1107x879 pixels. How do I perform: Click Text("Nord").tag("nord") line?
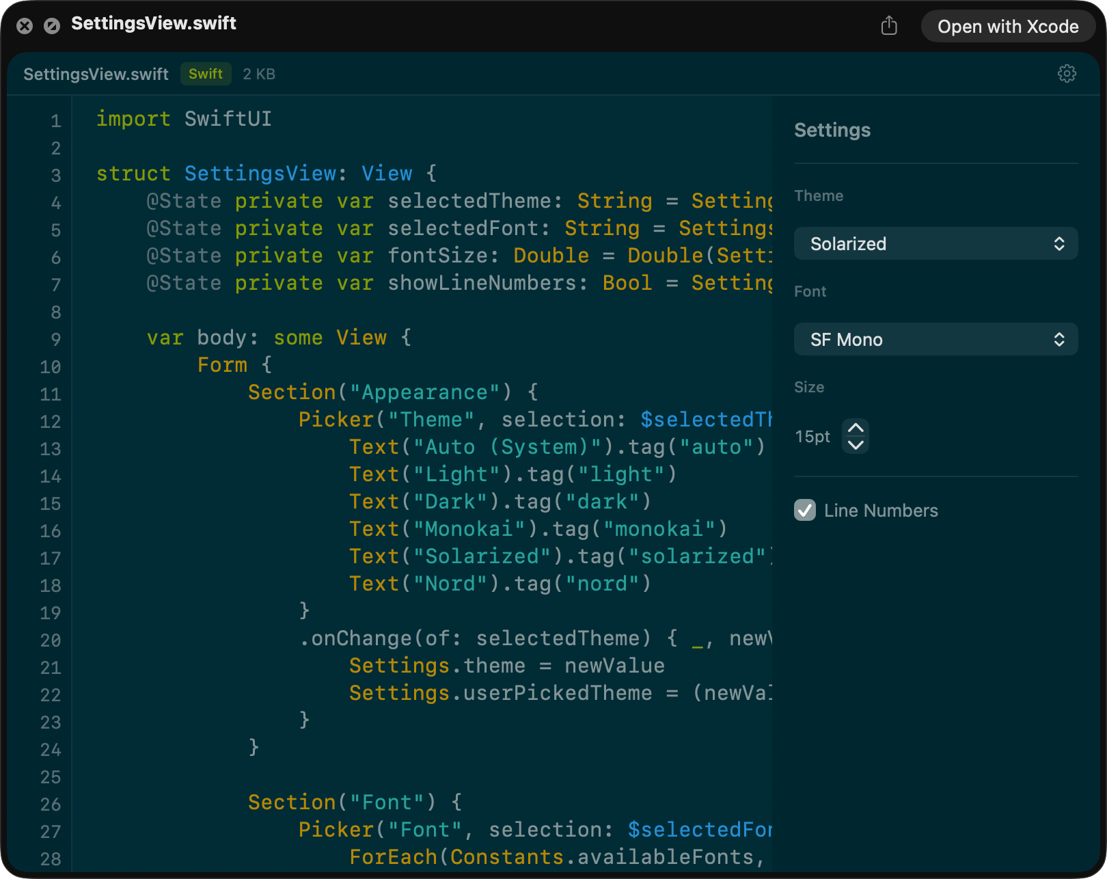[500, 584]
